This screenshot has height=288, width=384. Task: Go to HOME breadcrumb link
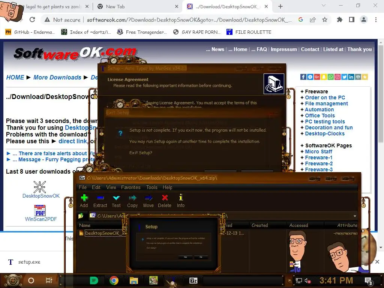click(x=15, y=77)
